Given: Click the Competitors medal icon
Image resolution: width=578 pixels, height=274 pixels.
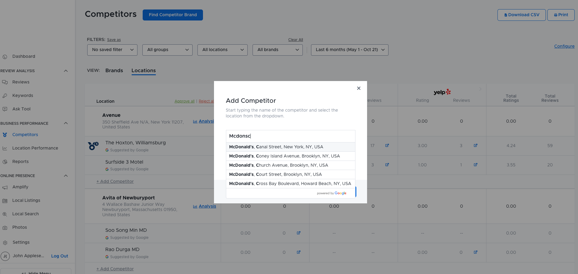Looking at the screenshot, I should [5, 135].
